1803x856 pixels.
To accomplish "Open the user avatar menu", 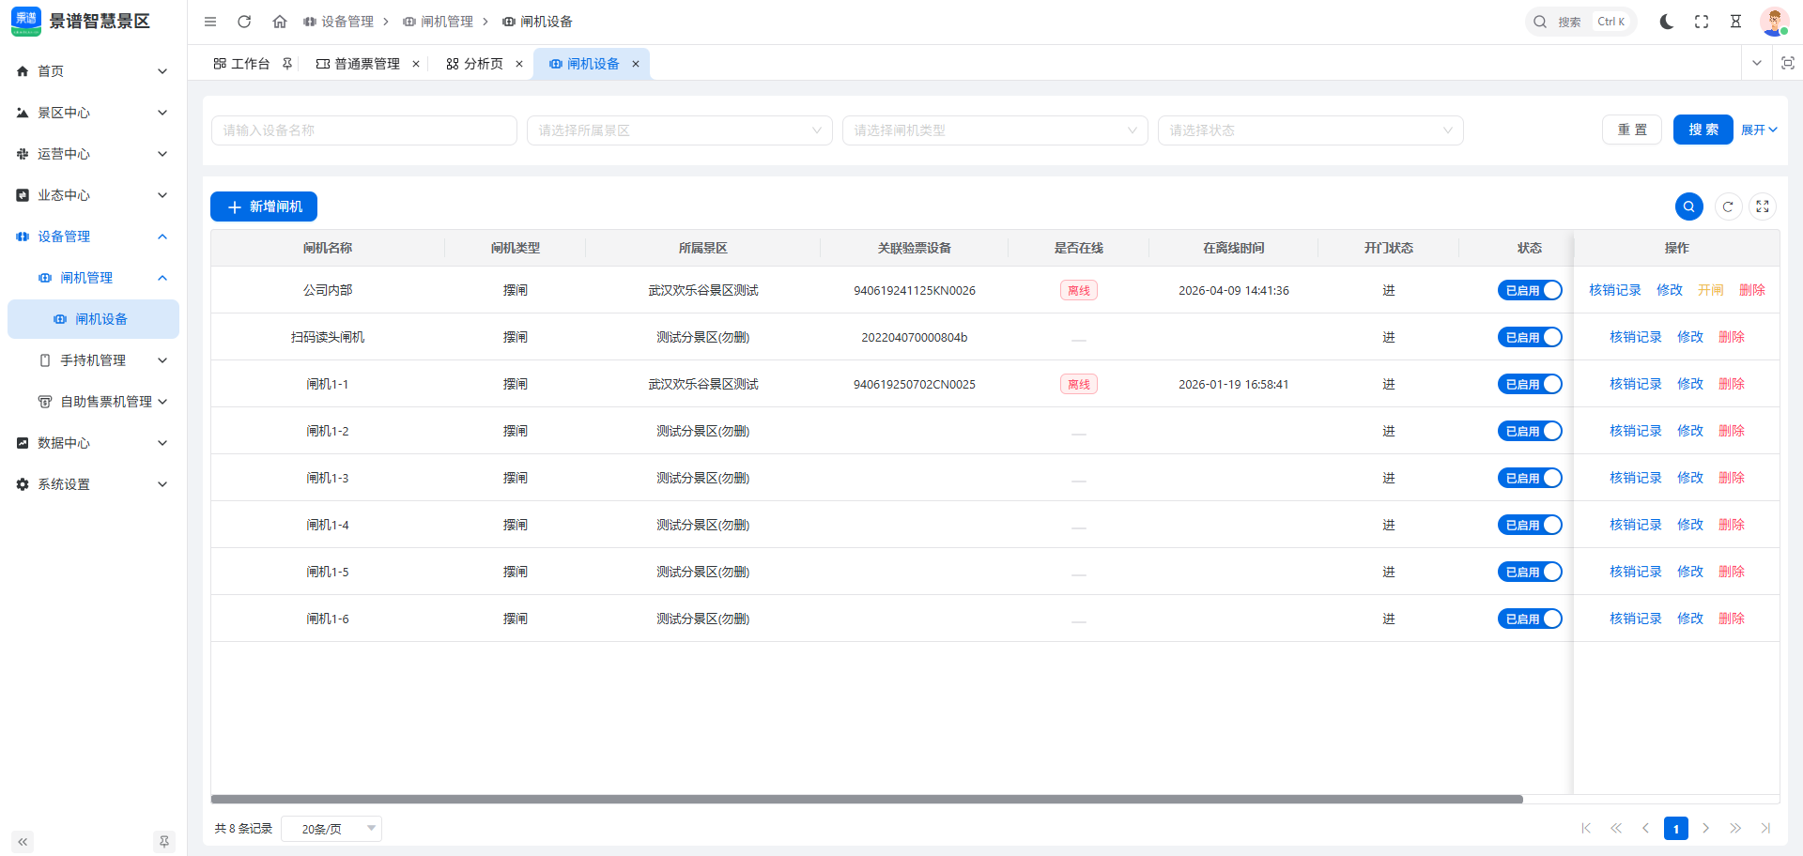I will 1774,22.
